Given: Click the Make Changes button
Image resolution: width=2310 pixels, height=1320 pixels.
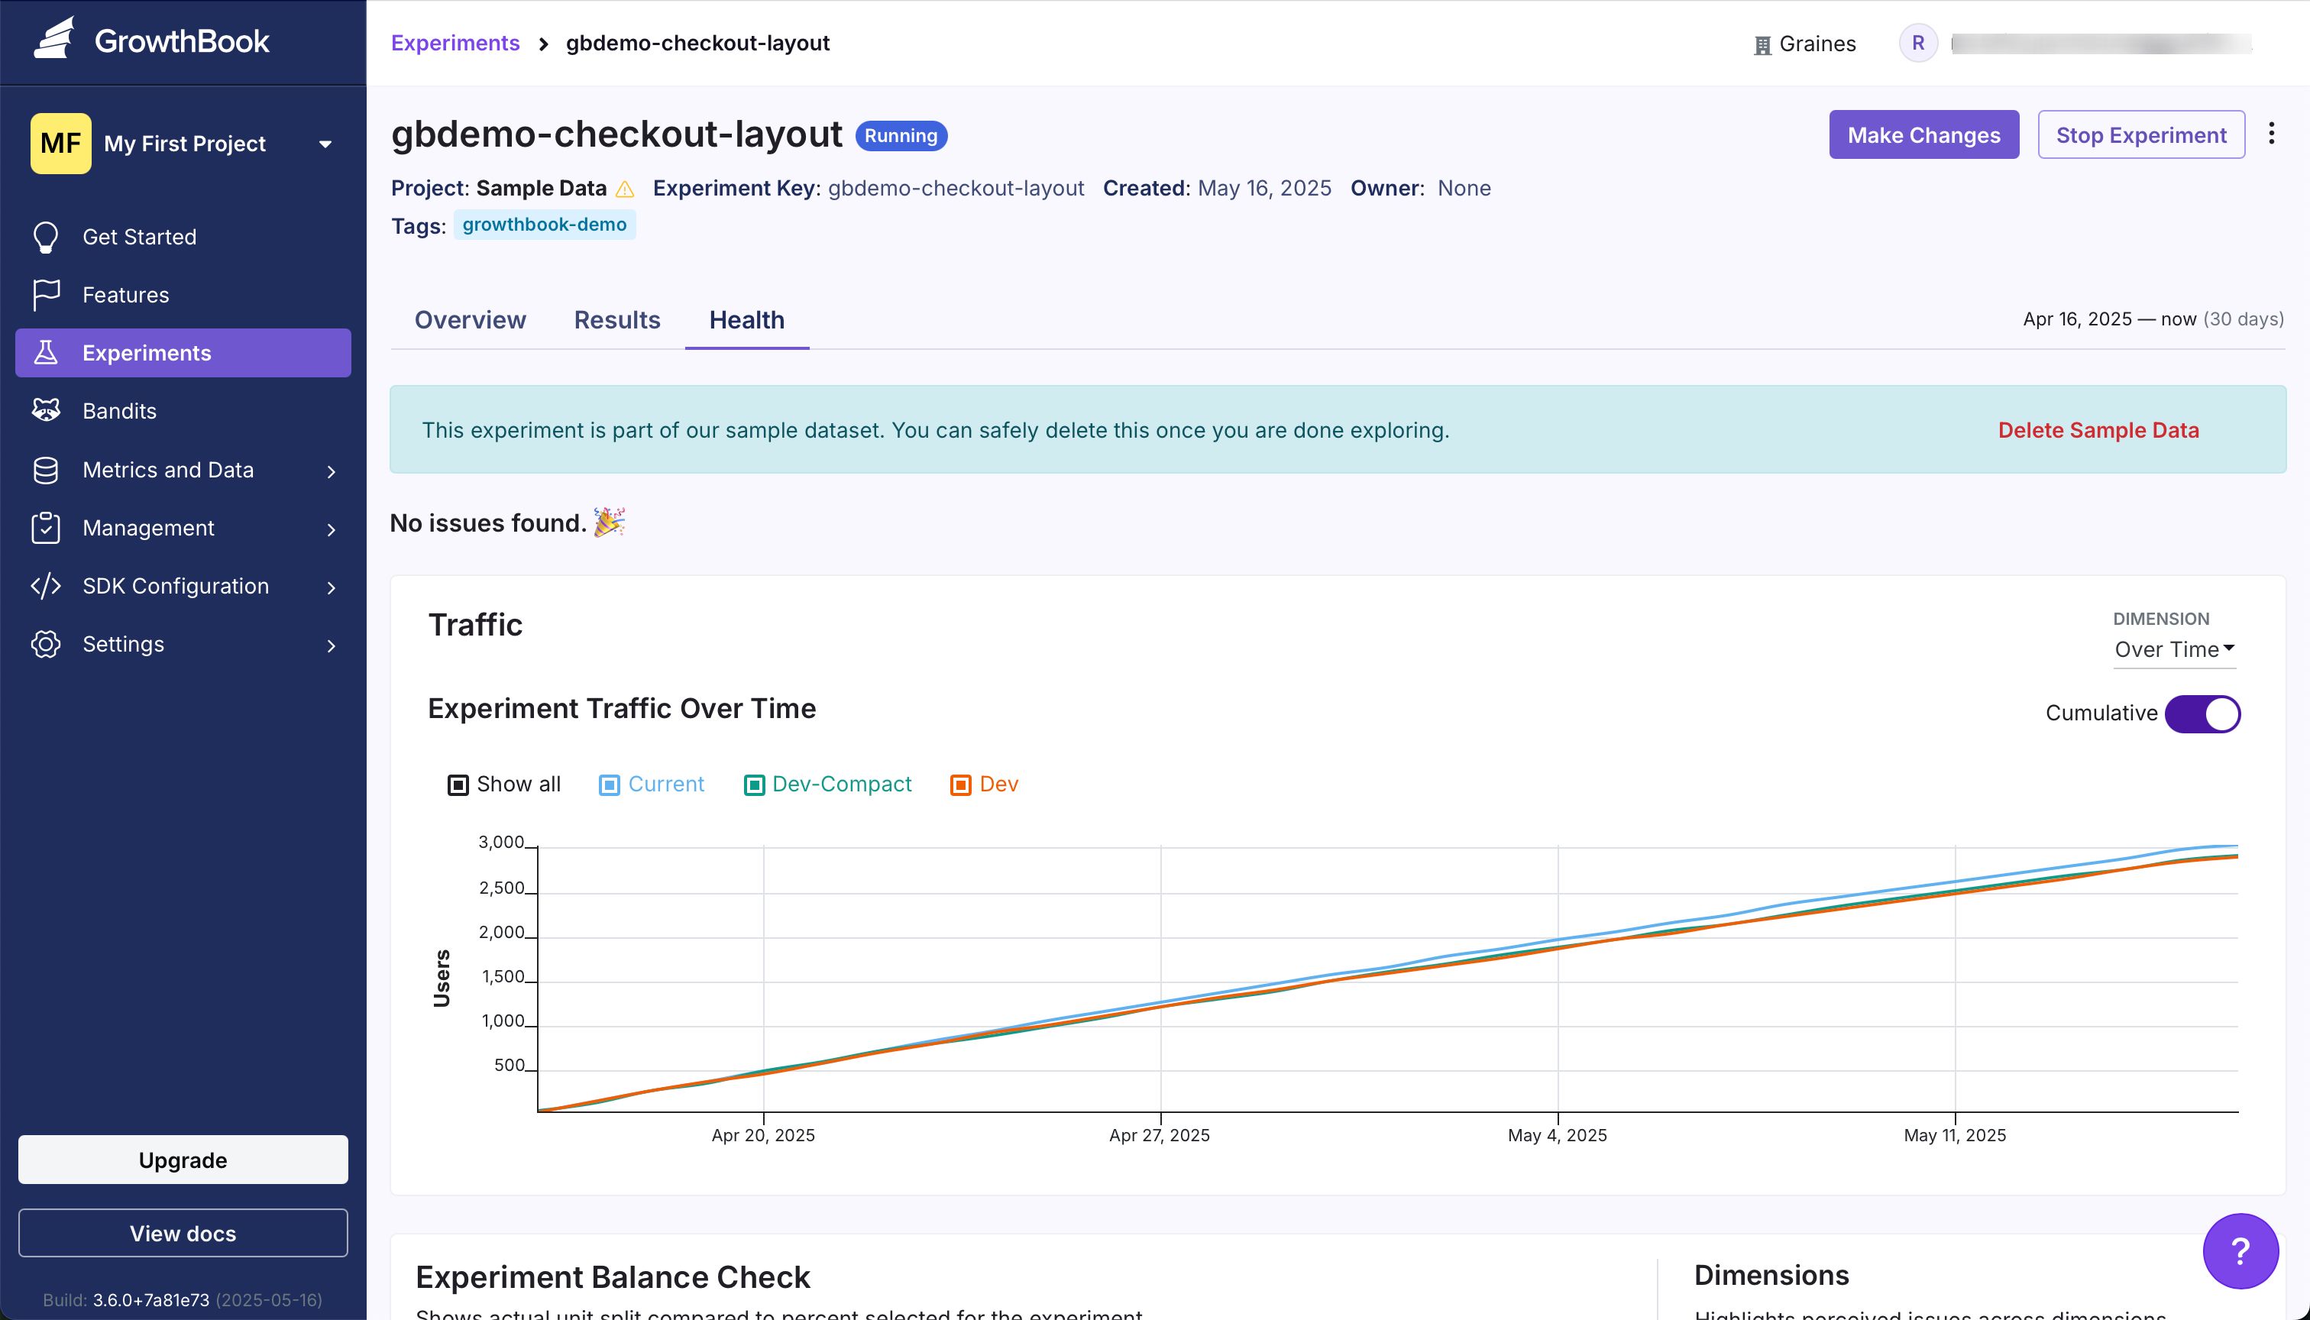Looking at the screenshot, I should coord(1923,134).
